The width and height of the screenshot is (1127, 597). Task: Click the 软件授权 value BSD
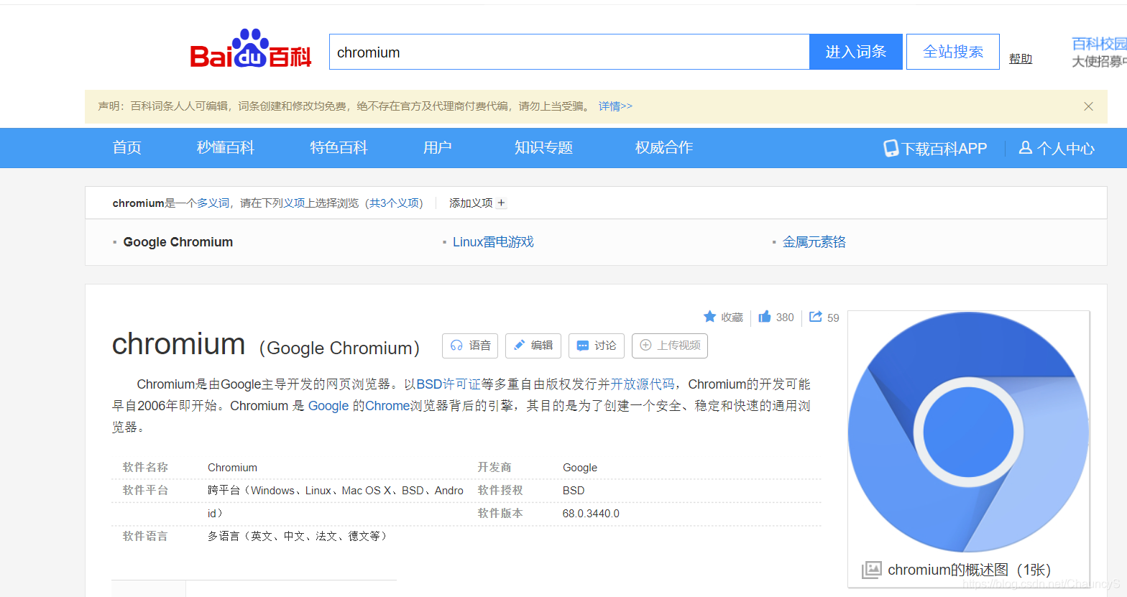point(574,491)
